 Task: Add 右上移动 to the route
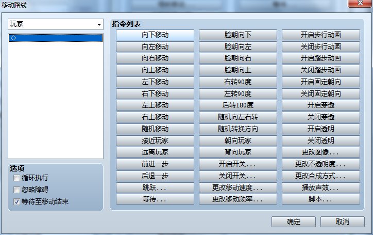(155, 117)
